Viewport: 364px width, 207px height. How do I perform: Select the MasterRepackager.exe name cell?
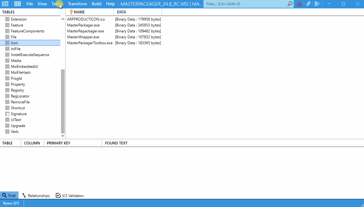pos(86,31)
